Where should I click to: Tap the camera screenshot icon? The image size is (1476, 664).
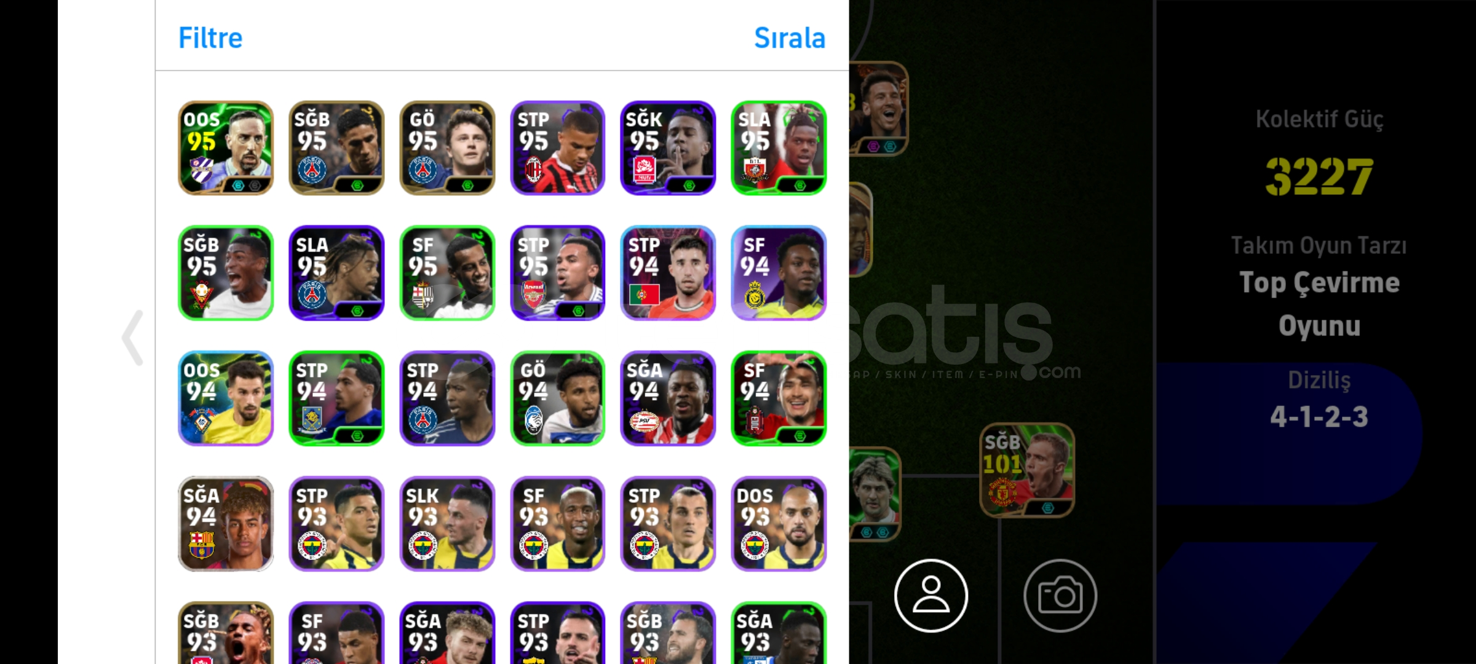tap(1060, 595)
